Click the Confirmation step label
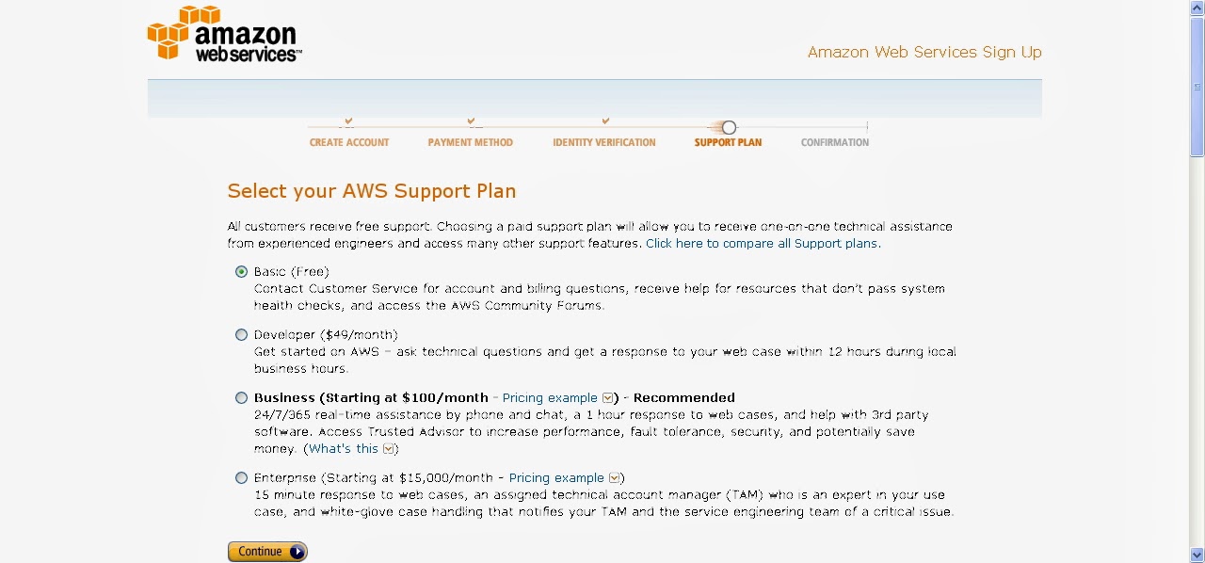The image size is (1205, 563). (x=834, y=143)
